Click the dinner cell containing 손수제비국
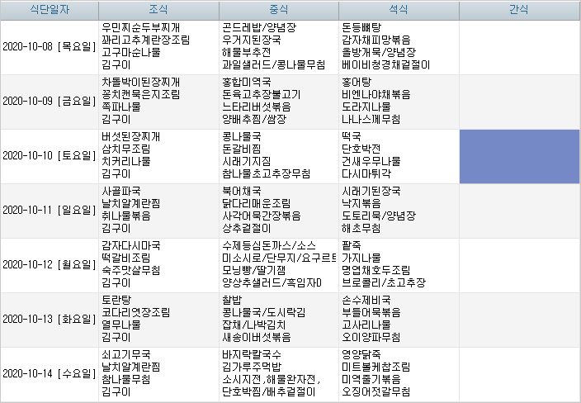 pyautogui.click(x=398, y=319)
